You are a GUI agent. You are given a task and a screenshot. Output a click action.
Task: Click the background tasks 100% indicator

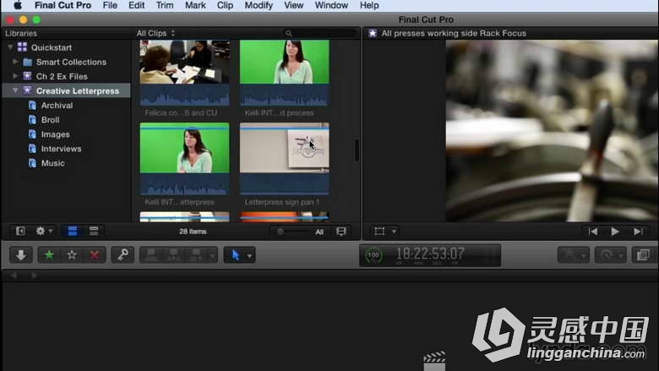373,255
